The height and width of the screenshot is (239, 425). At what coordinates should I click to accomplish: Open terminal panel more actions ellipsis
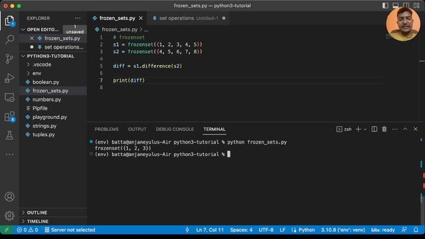394,129
